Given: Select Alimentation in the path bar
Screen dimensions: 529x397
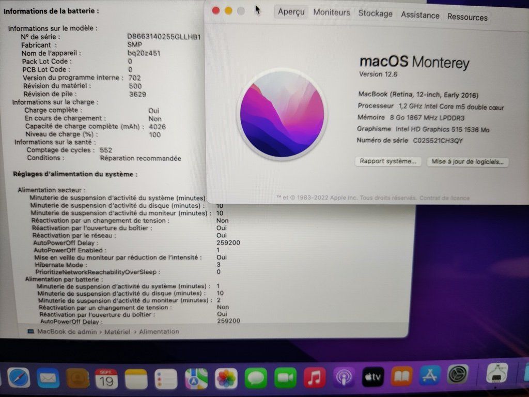Looking at the screenshot, I should [159, 331].
